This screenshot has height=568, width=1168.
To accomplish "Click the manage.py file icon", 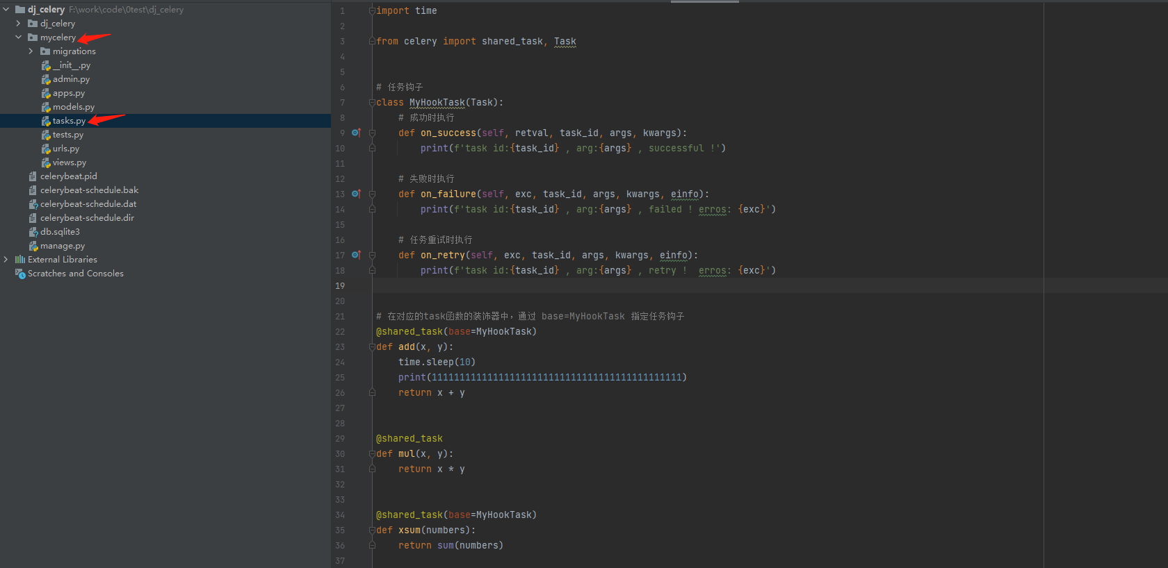I will [x=33, y=246].
